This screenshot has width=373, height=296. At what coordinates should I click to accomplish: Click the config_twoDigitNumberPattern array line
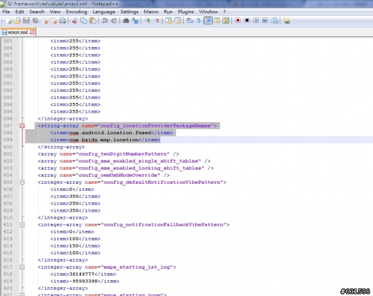tap(108, 154)
